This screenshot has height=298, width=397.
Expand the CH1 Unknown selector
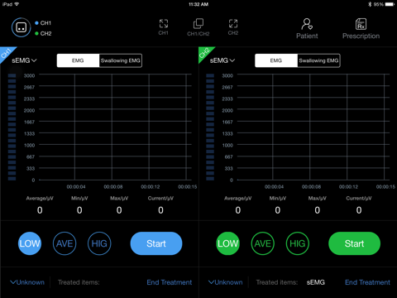tap(27, 282)
